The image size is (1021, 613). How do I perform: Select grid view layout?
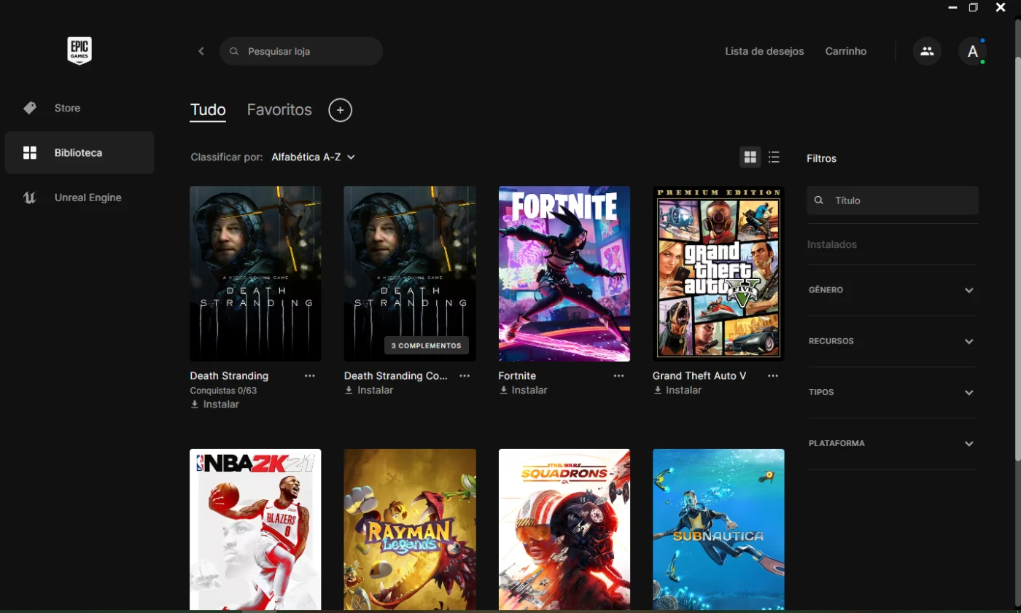point(750,157)
